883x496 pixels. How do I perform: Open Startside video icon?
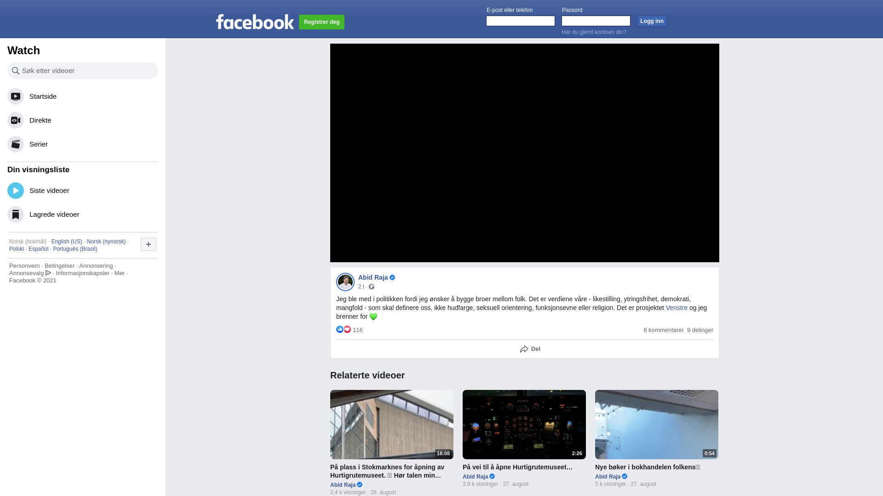point(16,96)
